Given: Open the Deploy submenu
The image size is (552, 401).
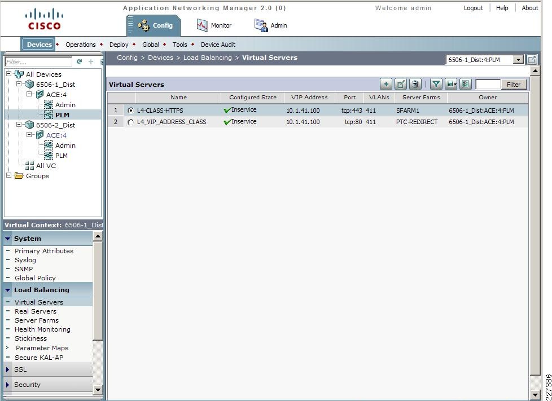Looking at the screenshot, I should click(x=119, y=45).
